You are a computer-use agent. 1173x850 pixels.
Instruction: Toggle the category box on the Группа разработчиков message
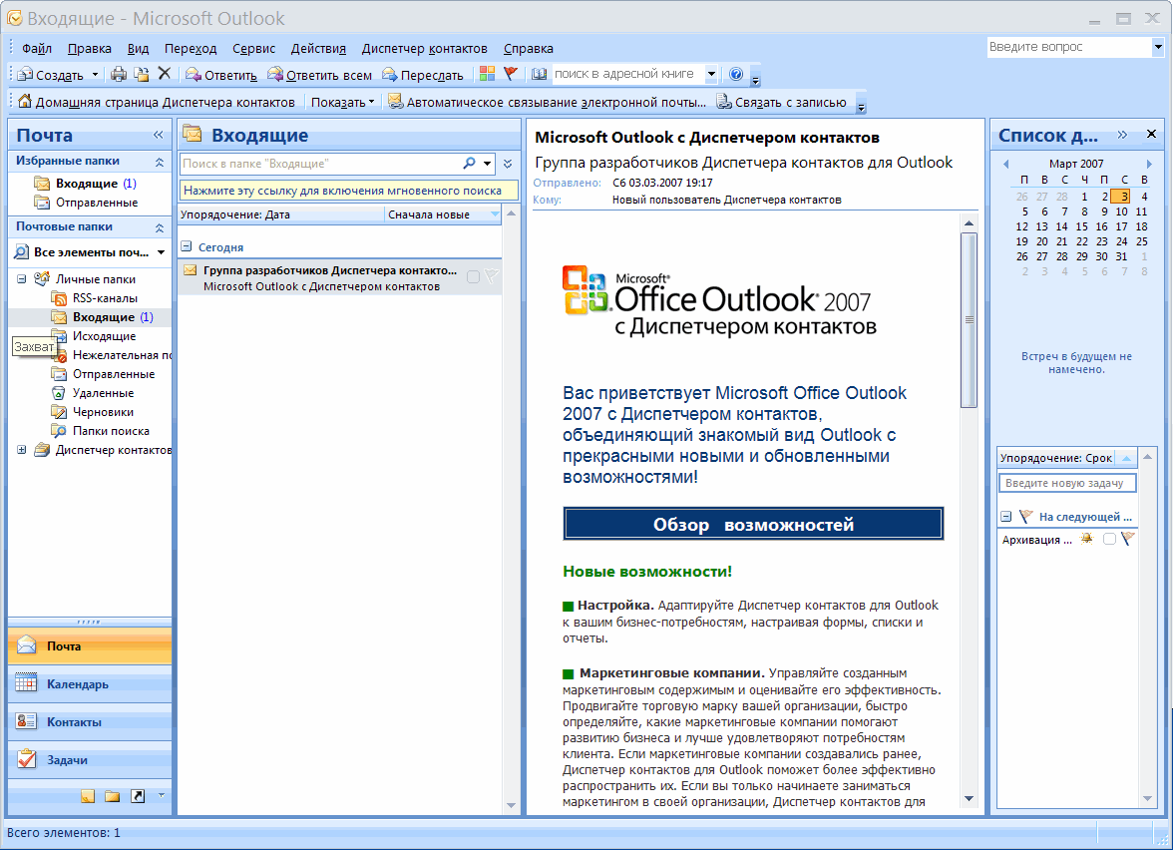[473, 277]
